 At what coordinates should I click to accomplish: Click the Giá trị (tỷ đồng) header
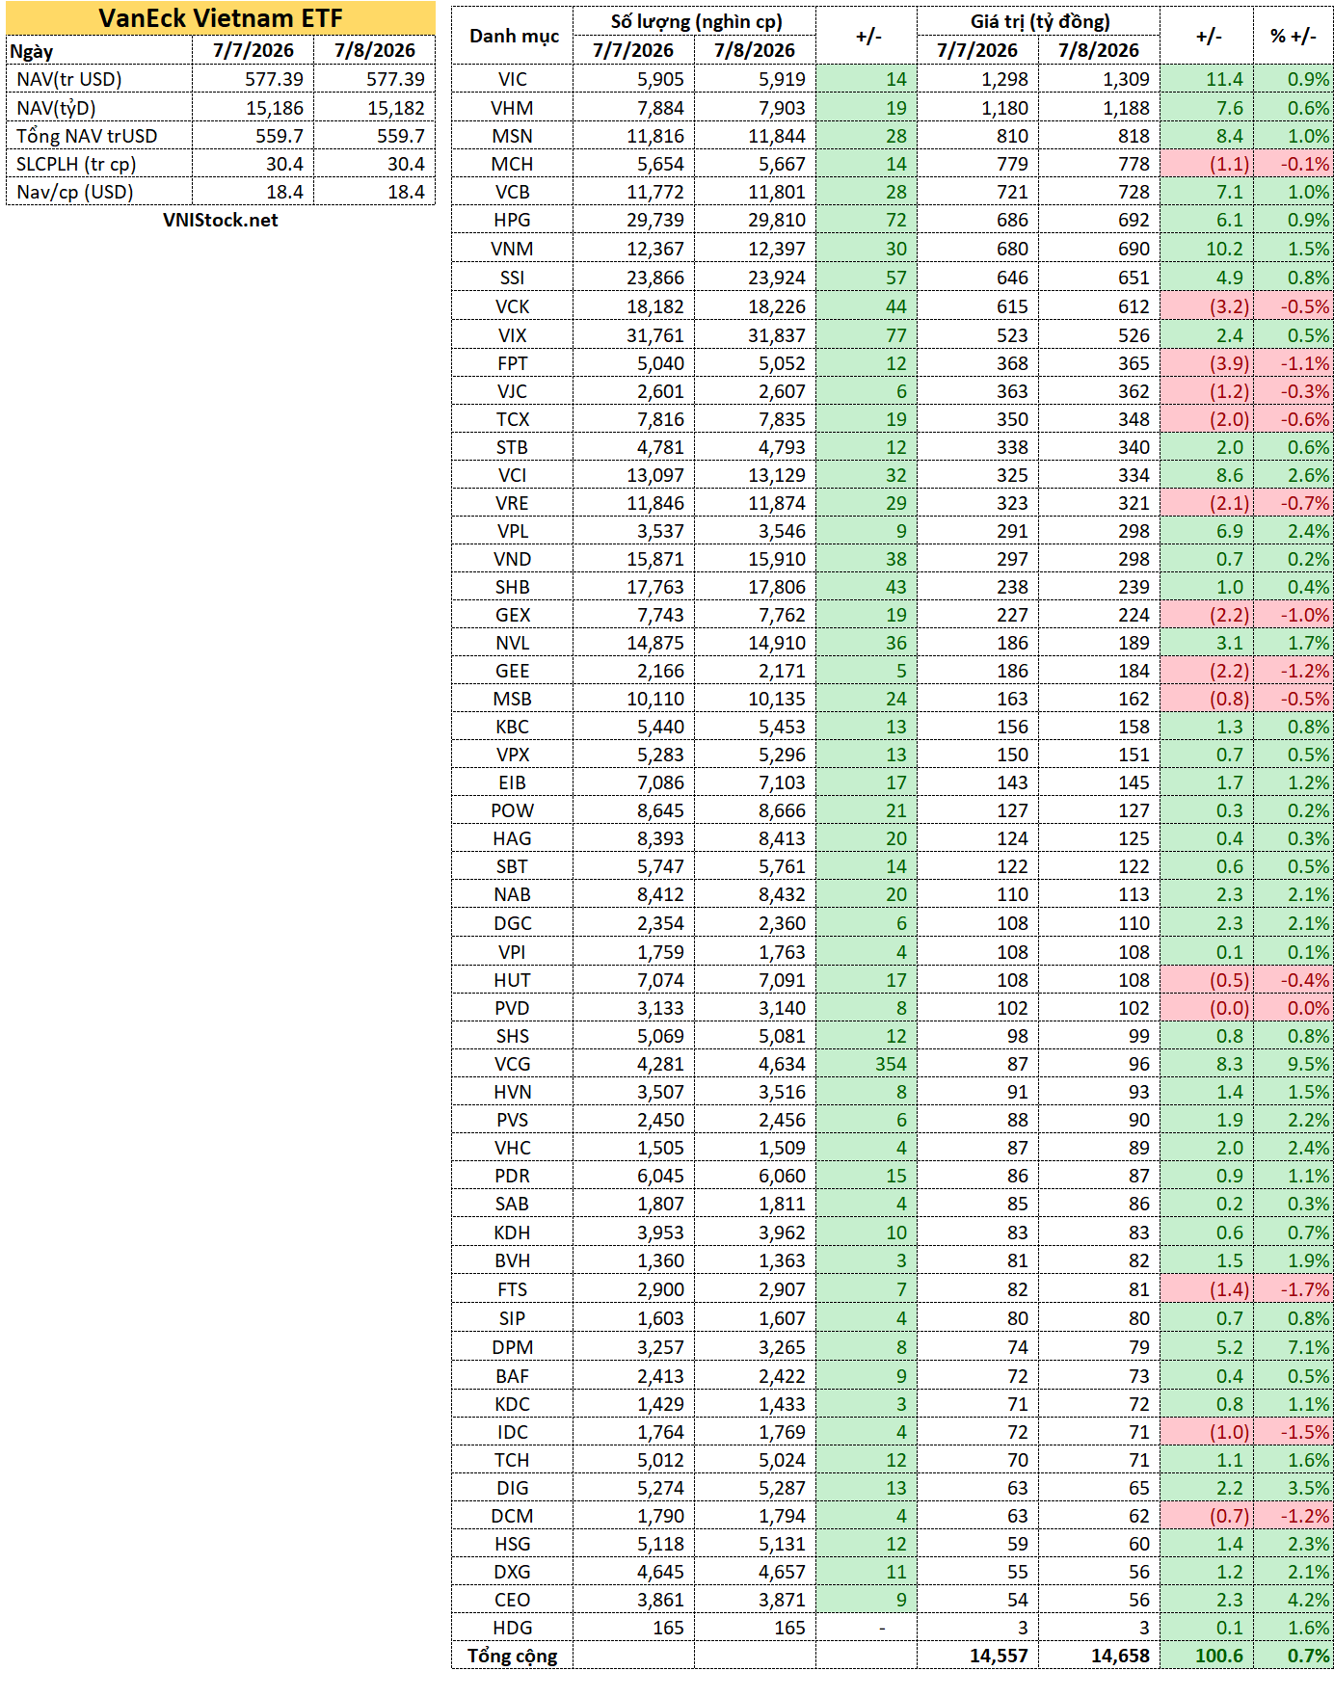click(x=1039, y=21)
